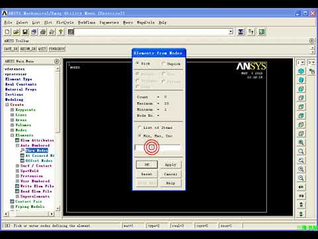Click the Save Analysis floppy disk icon
The image size is (318, 239).
click(x=25, y=32)
